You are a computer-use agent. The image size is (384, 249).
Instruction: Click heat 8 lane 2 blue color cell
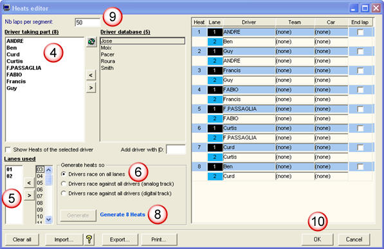215,176
